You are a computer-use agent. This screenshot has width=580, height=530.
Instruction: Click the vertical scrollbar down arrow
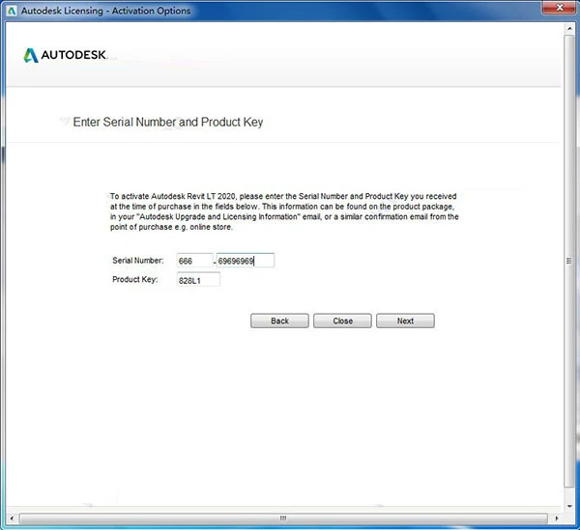pyautogui.click(x=569, y=506)
